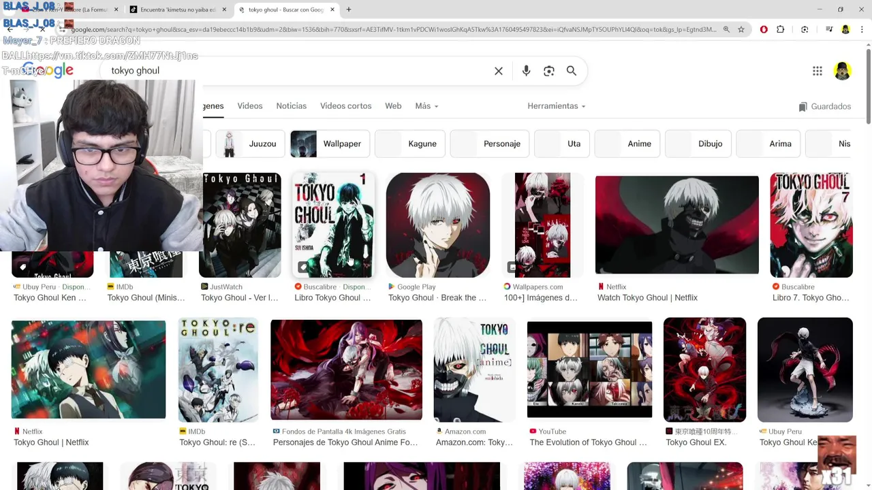Open 'Tokyo Ghoul: re (S...' IMDb link
Viewport: 872px width, 490px height.
[x=217, y=442]
